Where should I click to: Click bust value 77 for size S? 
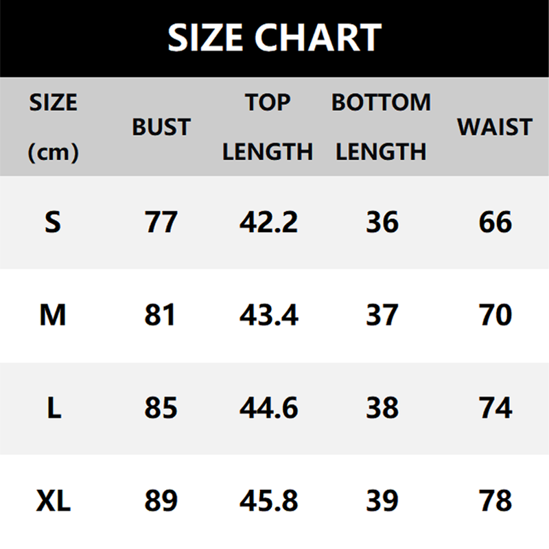(x=161, y=222)
